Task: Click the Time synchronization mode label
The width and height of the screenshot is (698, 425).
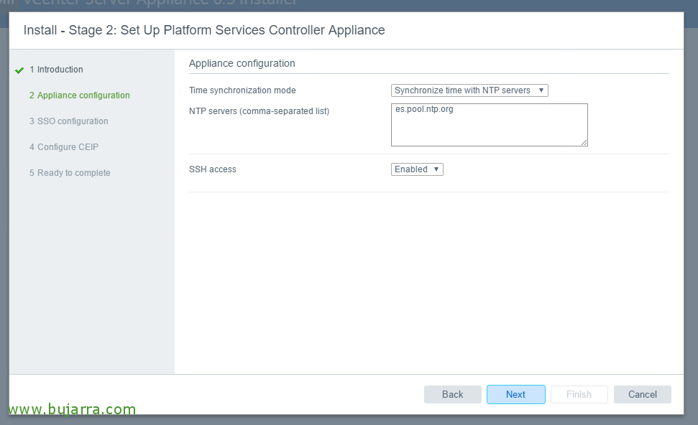Action: [242, 90]
